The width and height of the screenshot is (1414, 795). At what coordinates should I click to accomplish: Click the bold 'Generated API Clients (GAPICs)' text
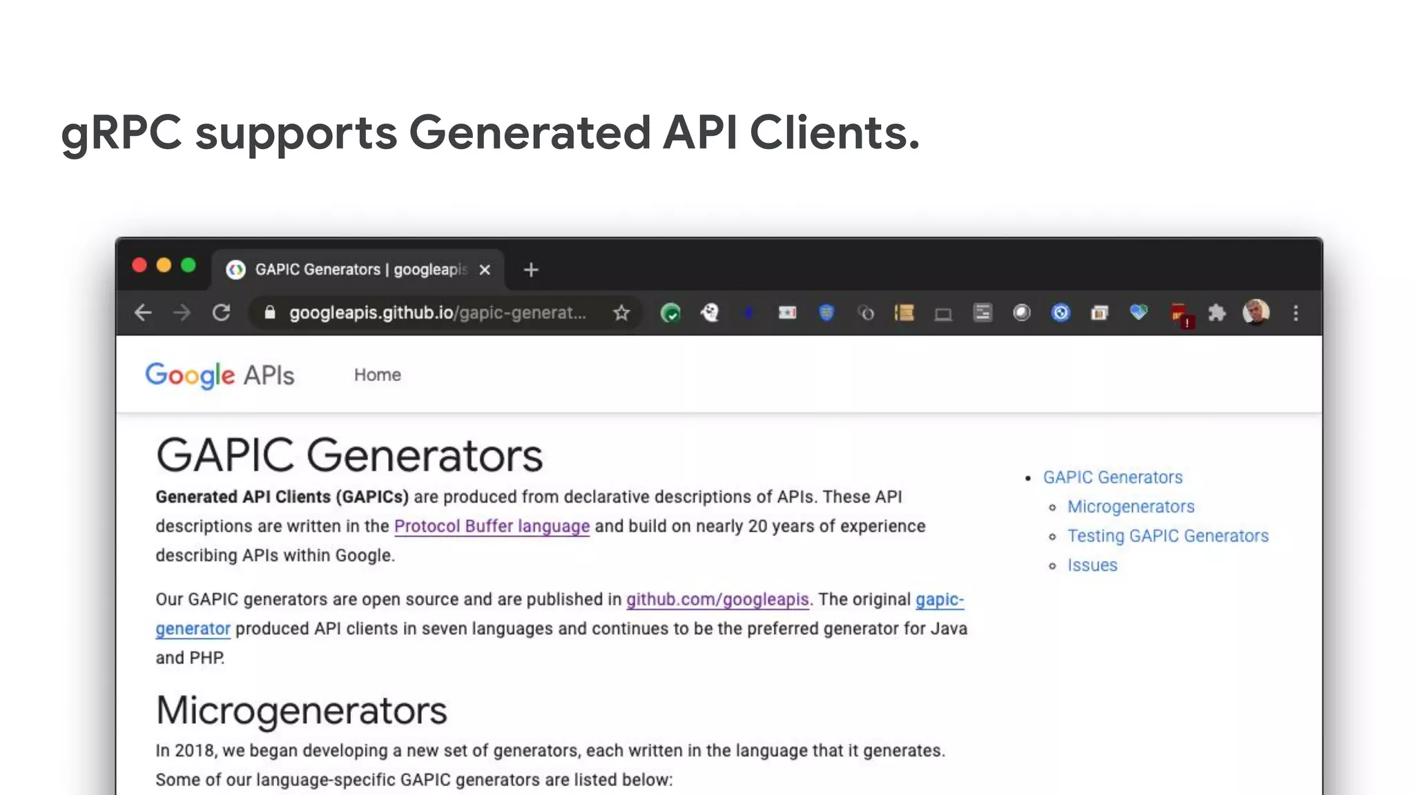pyautogui.click(x=282, y=497)
